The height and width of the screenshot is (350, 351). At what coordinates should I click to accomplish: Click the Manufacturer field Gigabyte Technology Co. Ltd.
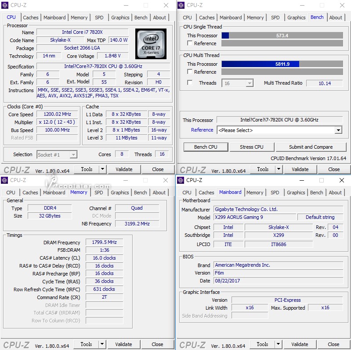click(278, 209)
